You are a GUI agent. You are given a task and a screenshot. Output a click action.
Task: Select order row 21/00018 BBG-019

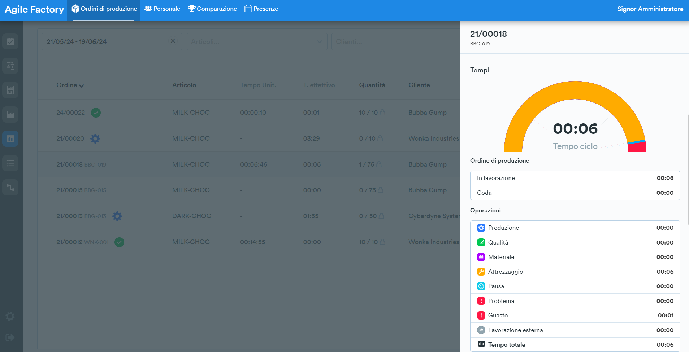click(x=249, y=164)
